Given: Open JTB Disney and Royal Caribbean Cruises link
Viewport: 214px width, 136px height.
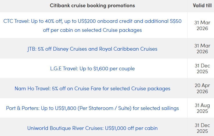Looking at the screenshot, I should [92, 49].
